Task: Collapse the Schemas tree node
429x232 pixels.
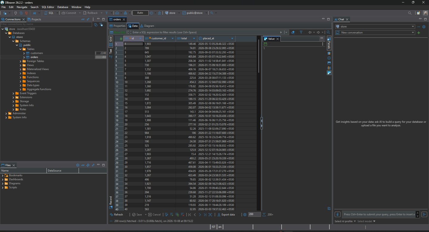Action: pyautogui.click(x=13, y=41)
